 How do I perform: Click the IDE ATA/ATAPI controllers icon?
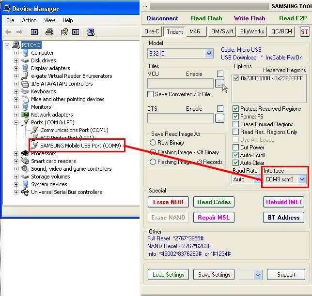coord(25,84)
